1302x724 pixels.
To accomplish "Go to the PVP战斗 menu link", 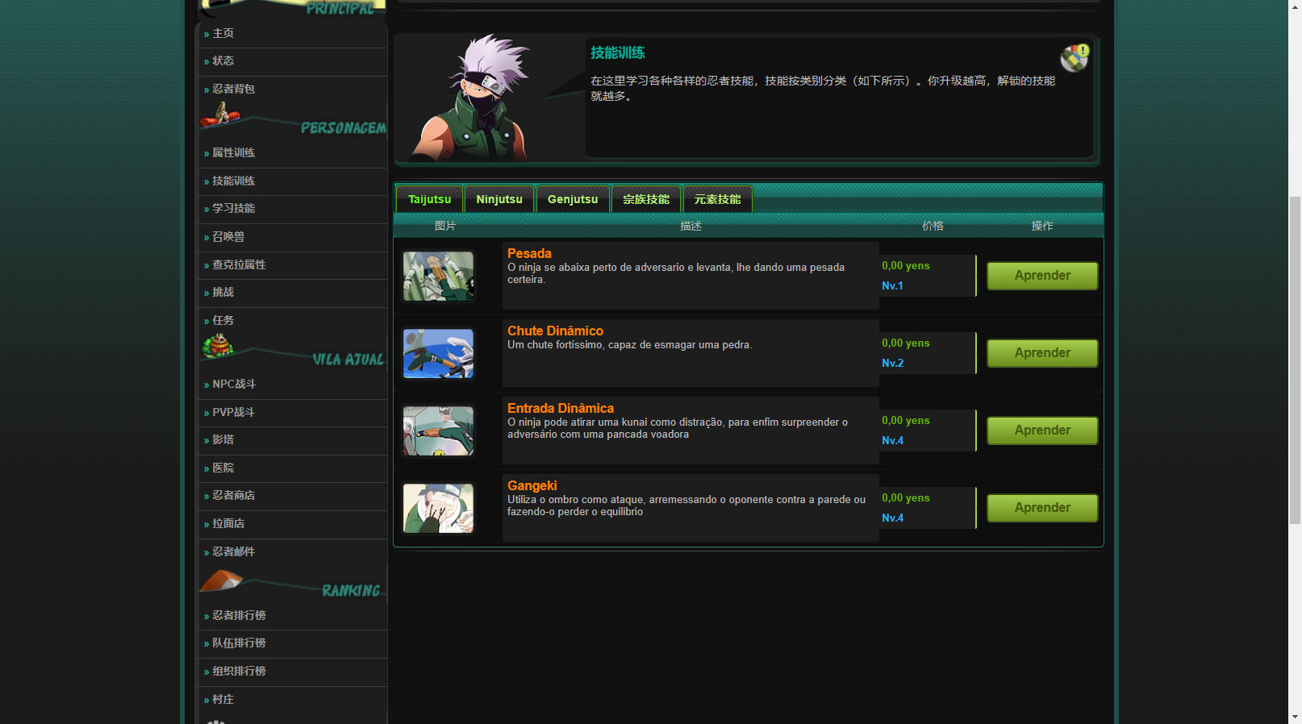I will click(x=233, y=412).
